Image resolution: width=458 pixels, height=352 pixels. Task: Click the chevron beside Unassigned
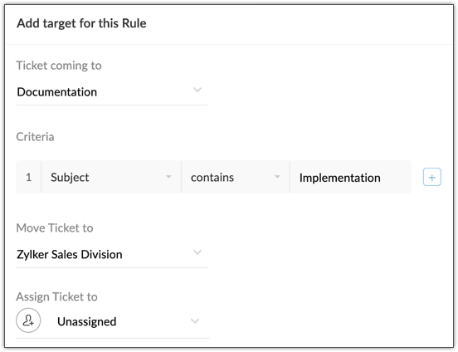195,321
